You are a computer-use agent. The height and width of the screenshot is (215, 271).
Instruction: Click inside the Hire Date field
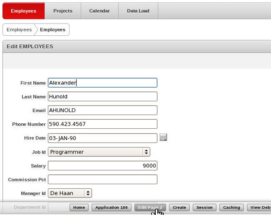[103, 138]
